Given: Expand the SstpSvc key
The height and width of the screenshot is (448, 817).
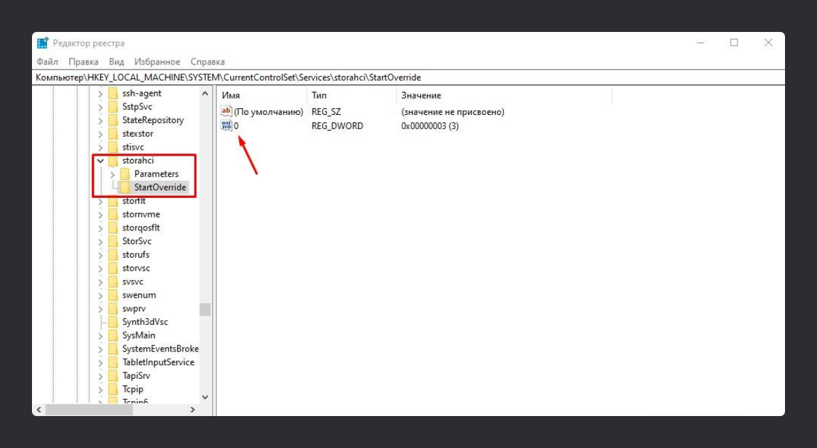Looking at the screenshot, I should point(101,107).
